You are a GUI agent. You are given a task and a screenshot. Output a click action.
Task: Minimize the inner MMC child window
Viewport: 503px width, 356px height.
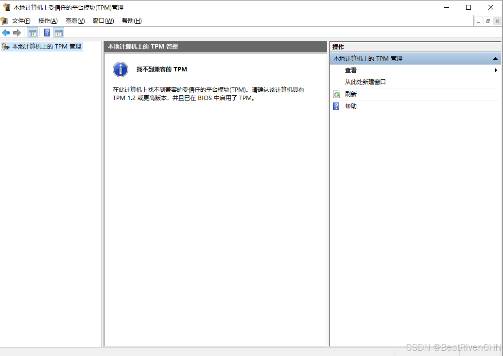click(x=478, y=21)
